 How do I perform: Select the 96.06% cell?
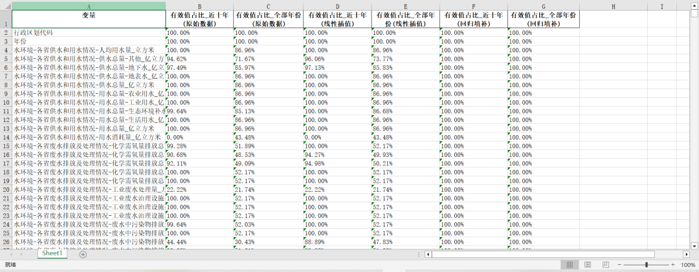[x=337, y=59]
